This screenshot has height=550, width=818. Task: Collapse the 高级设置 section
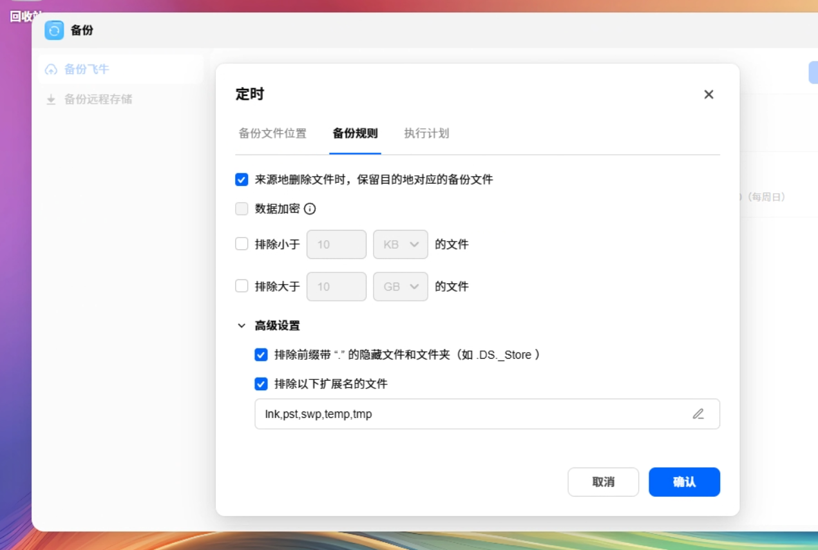(x=242, y=326)
